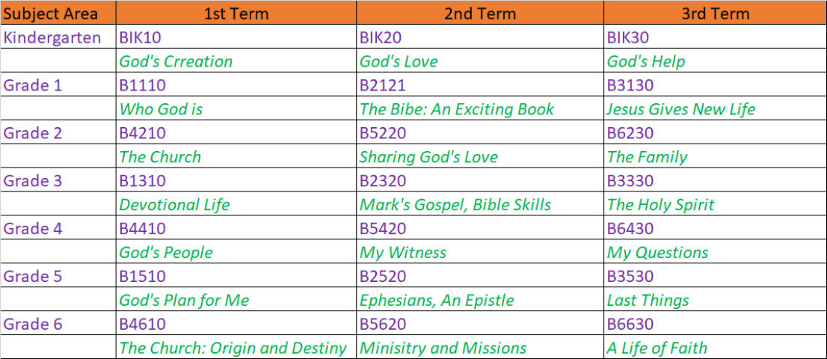Select the My Witness cell
The image size is (827, 359).
point(403,253)
